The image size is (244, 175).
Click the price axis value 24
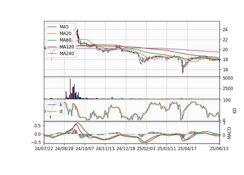tap(225, 30)
